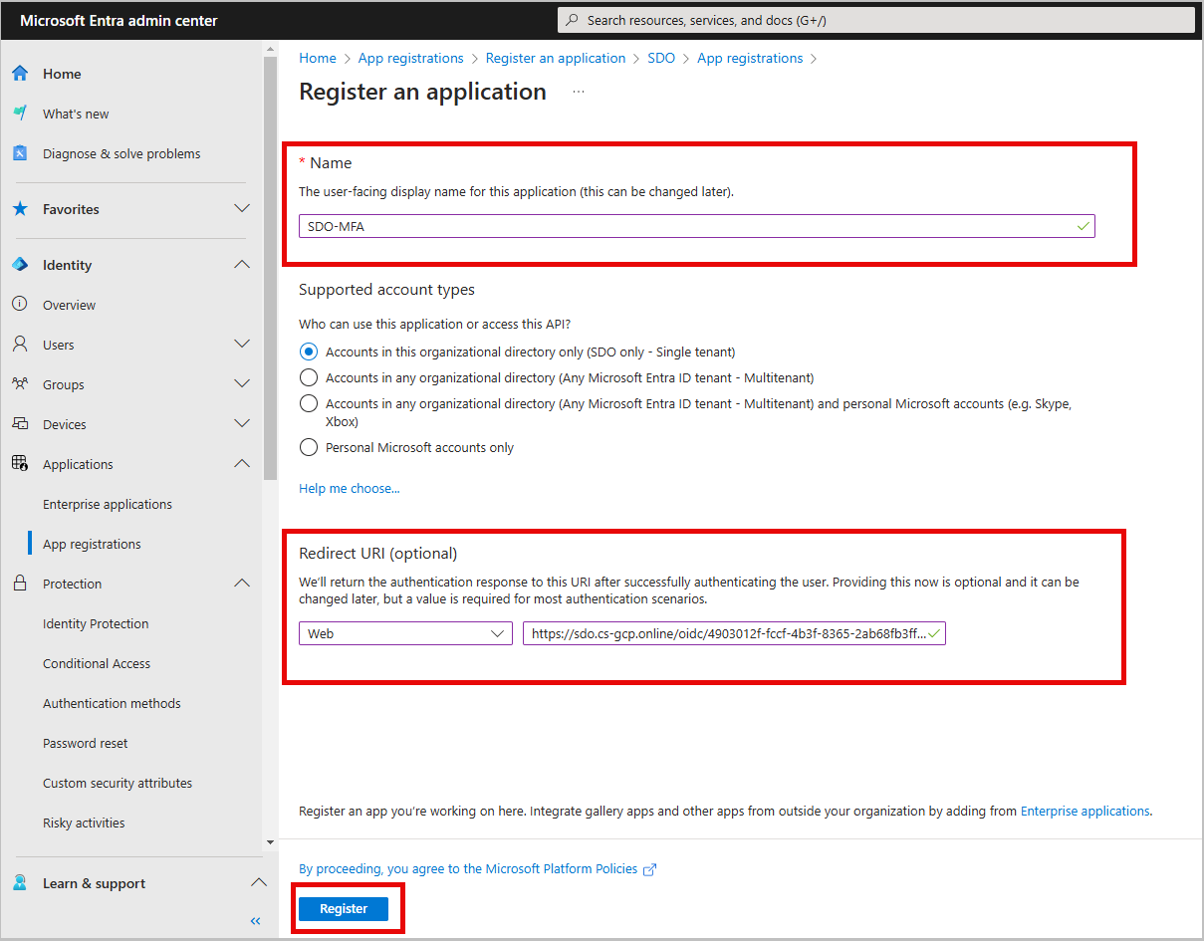The image size is (1204, 941).
Task: Click the Applications grid icon
Action: 20,464
